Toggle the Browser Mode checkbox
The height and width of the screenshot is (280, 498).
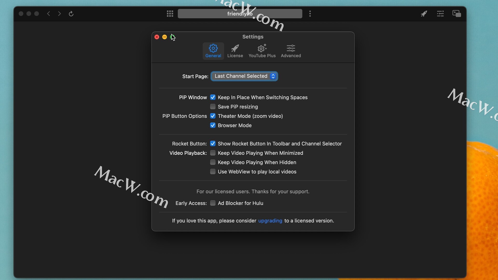point(213,125)
